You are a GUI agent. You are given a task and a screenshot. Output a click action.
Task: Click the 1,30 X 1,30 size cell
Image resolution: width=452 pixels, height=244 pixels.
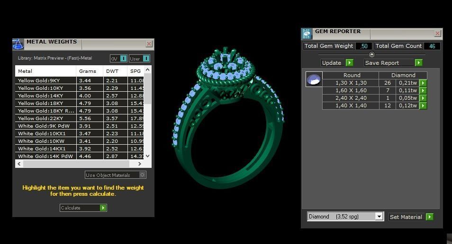pos(351,83)
